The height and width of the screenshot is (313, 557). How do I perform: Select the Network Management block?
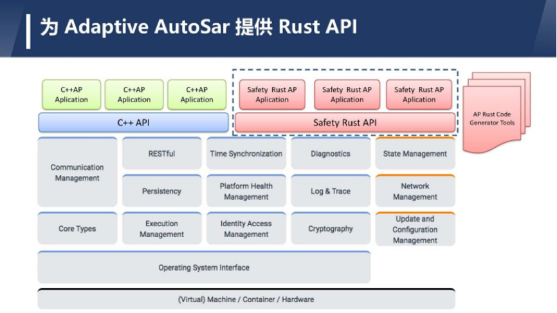[x=415, y=191]
